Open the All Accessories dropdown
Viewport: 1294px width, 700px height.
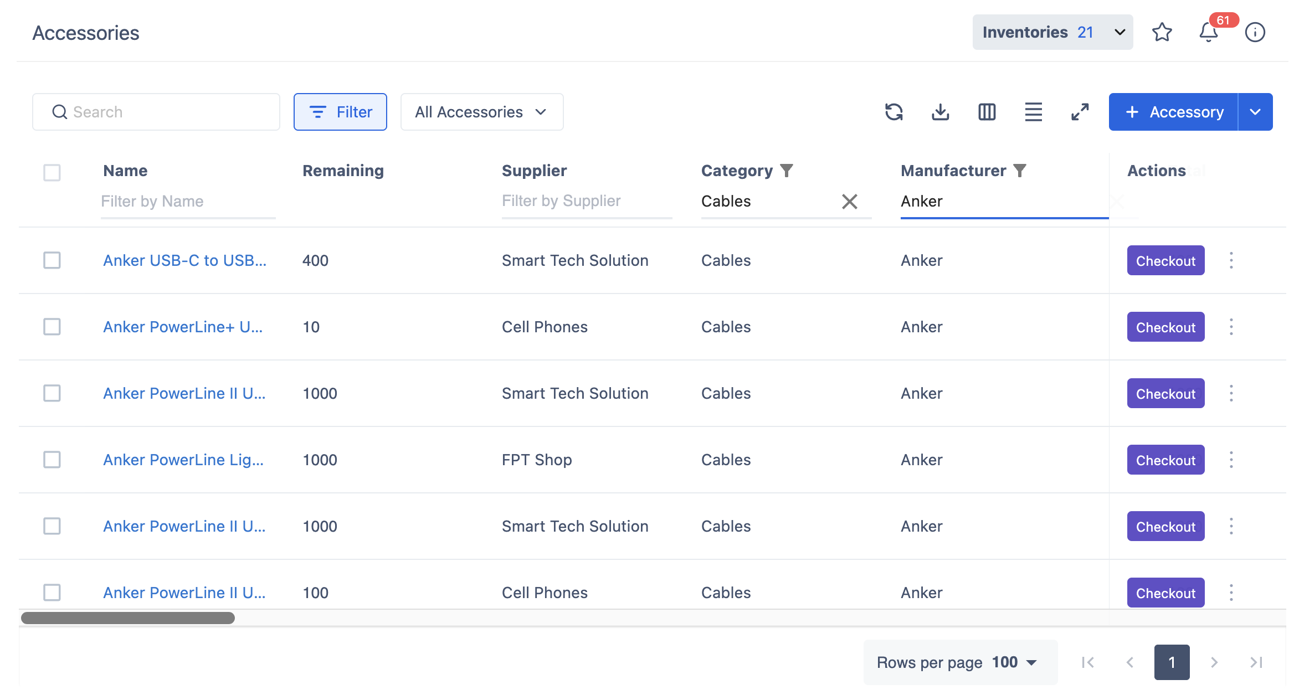tap(481, 112)
